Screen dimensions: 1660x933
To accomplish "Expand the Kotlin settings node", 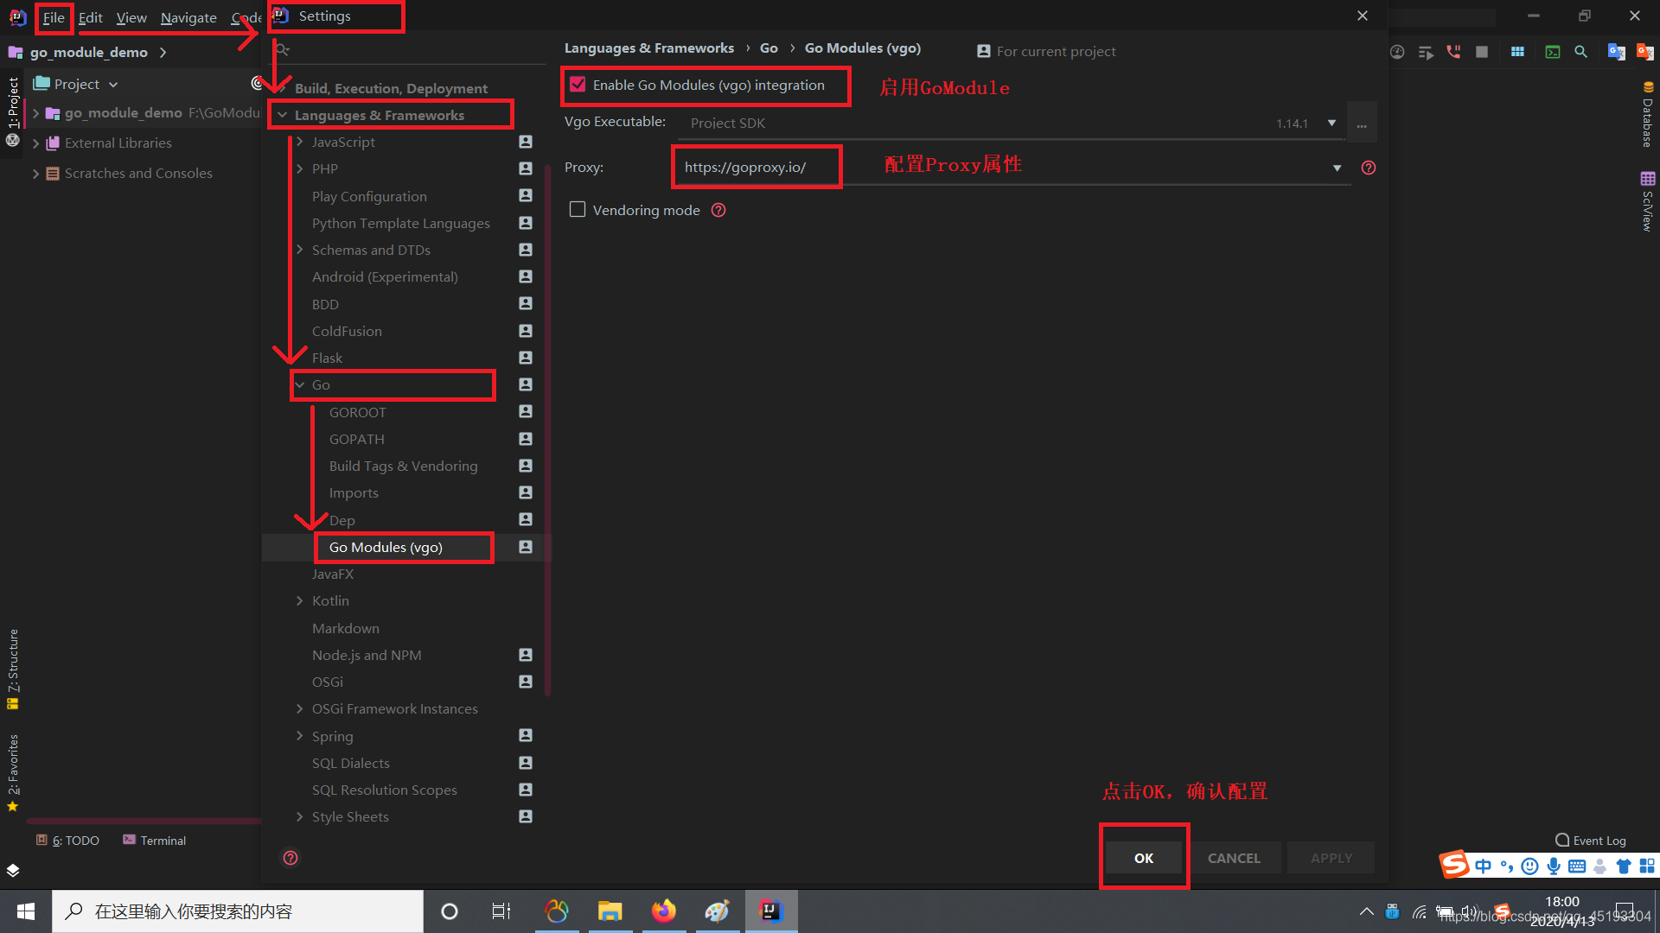I will tap(300, 601).
